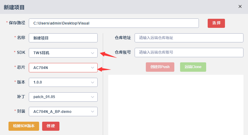The width and height of the screenshot is (248, 135).
Task: Click the red 创建 button
Action: point(51,126)
